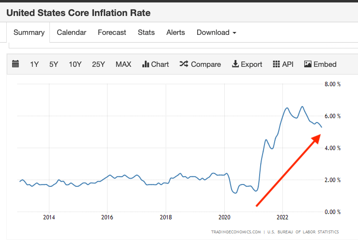Click the United States Core Inflation Rate heading
Viewport: 358px width, 245px height.
coord(78,13)
